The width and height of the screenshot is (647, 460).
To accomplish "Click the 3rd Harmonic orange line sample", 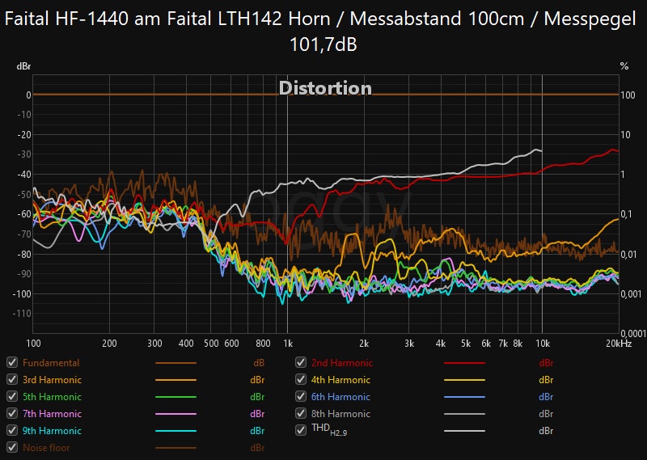I will click(x=175, y=380).
